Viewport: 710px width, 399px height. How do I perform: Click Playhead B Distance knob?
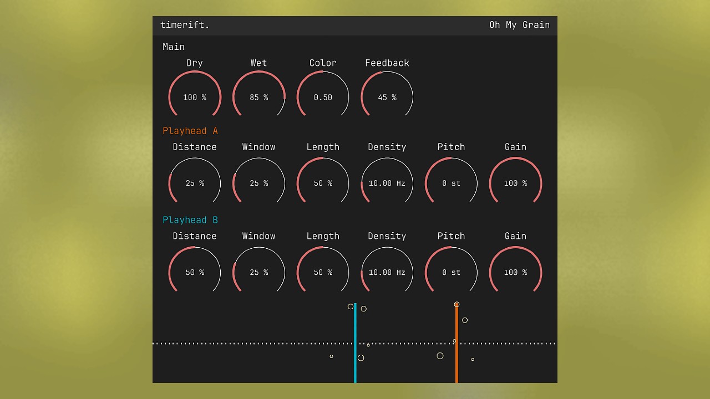pos(195,270)
